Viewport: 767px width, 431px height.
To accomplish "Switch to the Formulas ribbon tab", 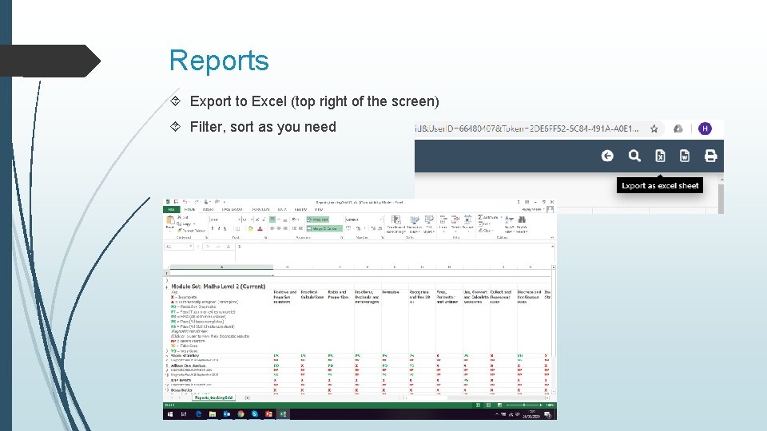I will tap(260, 209).
